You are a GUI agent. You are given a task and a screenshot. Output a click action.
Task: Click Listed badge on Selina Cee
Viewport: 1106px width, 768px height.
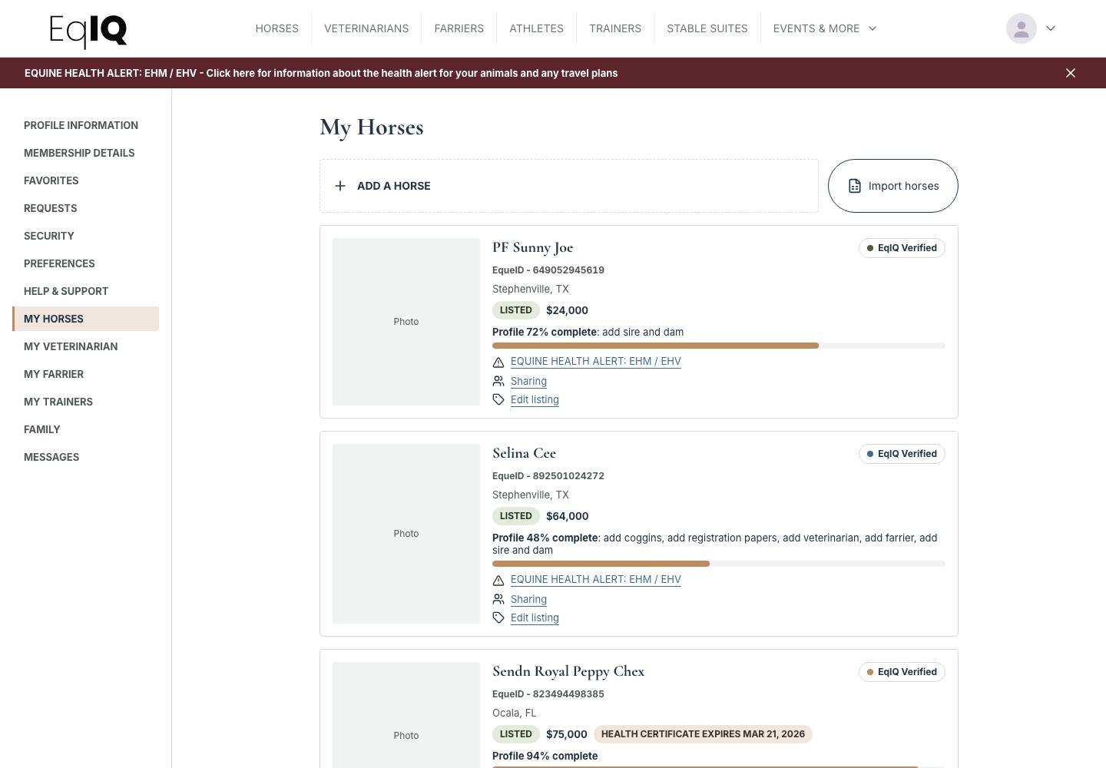pos(516,516)
